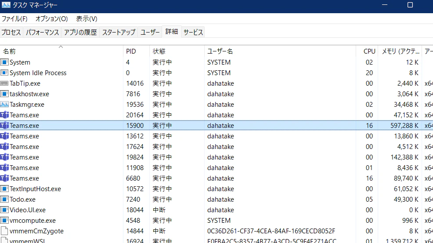Switch to the プロセス tab
The image size is (433, 243).
(x=11, y=33)
